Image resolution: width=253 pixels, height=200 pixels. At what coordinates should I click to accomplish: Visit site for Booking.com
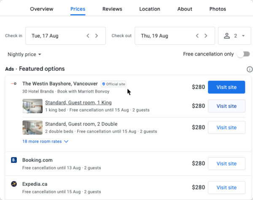[226, 163]
